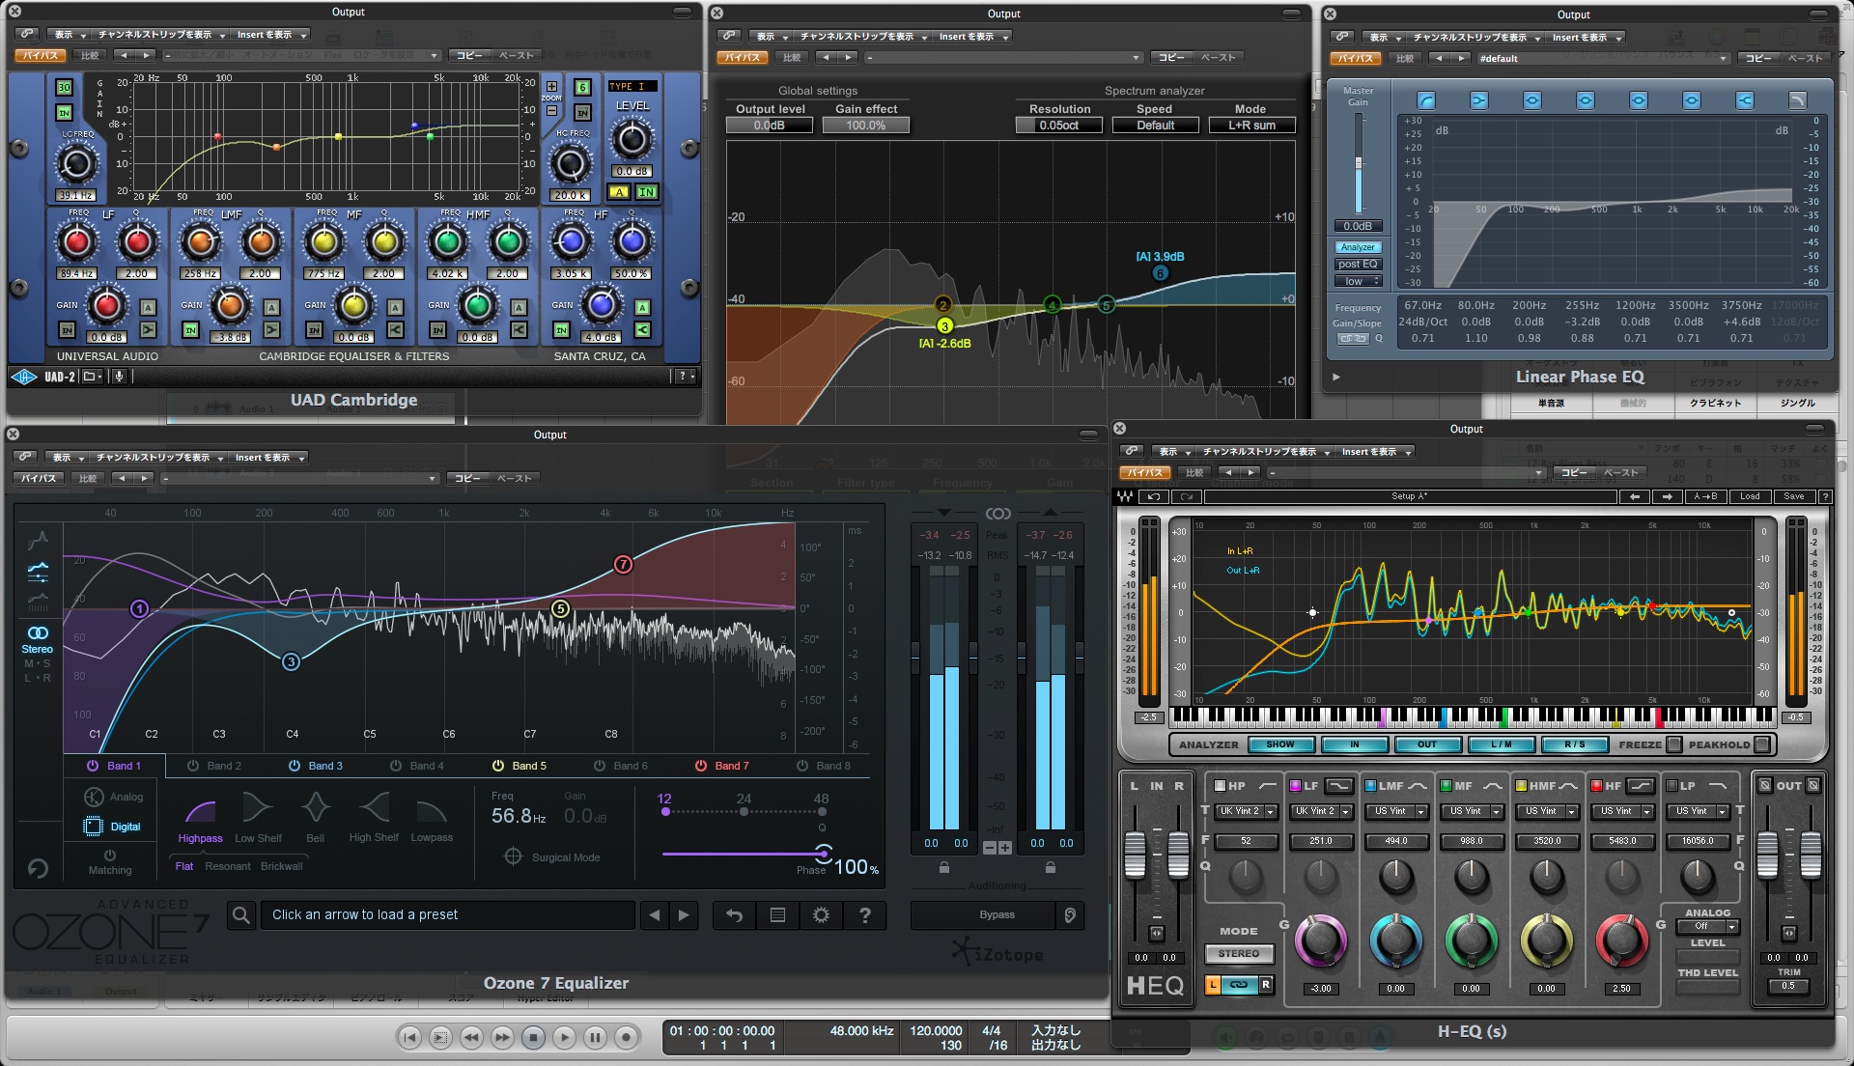Select Digital mode in Ozone 7
The width and height of the screenshot is (1854, 1066).
tap(113, 827)
